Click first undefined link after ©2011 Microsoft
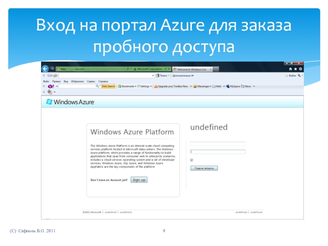Screen dimensions: 328x246 (110, 212)
